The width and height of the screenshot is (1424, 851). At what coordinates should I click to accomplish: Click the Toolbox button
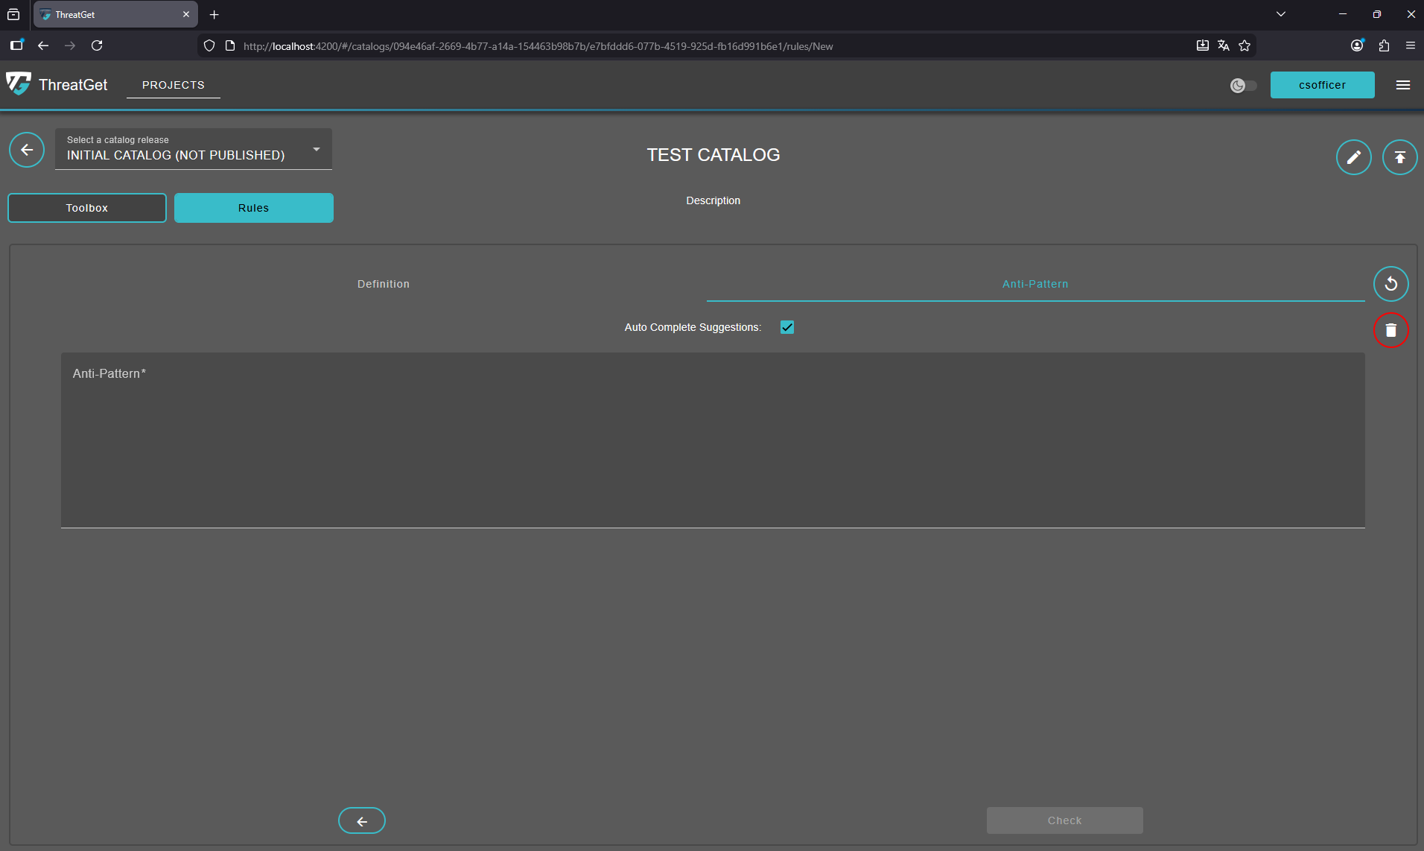pos(87,208)
